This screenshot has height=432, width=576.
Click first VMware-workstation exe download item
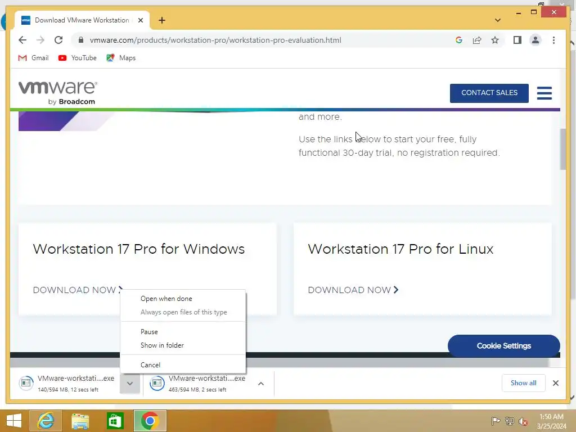click(x=67, y=384)
